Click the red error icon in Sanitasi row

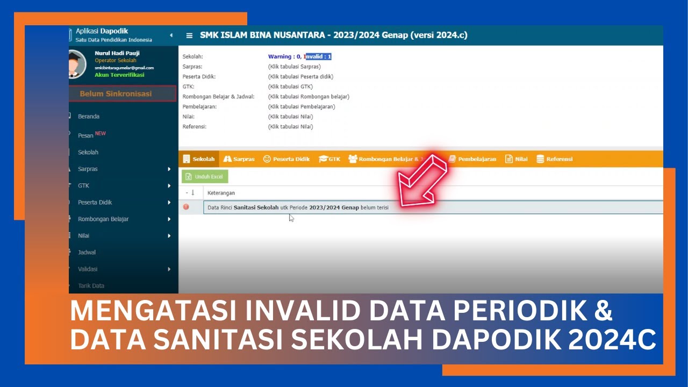[186, 207]
